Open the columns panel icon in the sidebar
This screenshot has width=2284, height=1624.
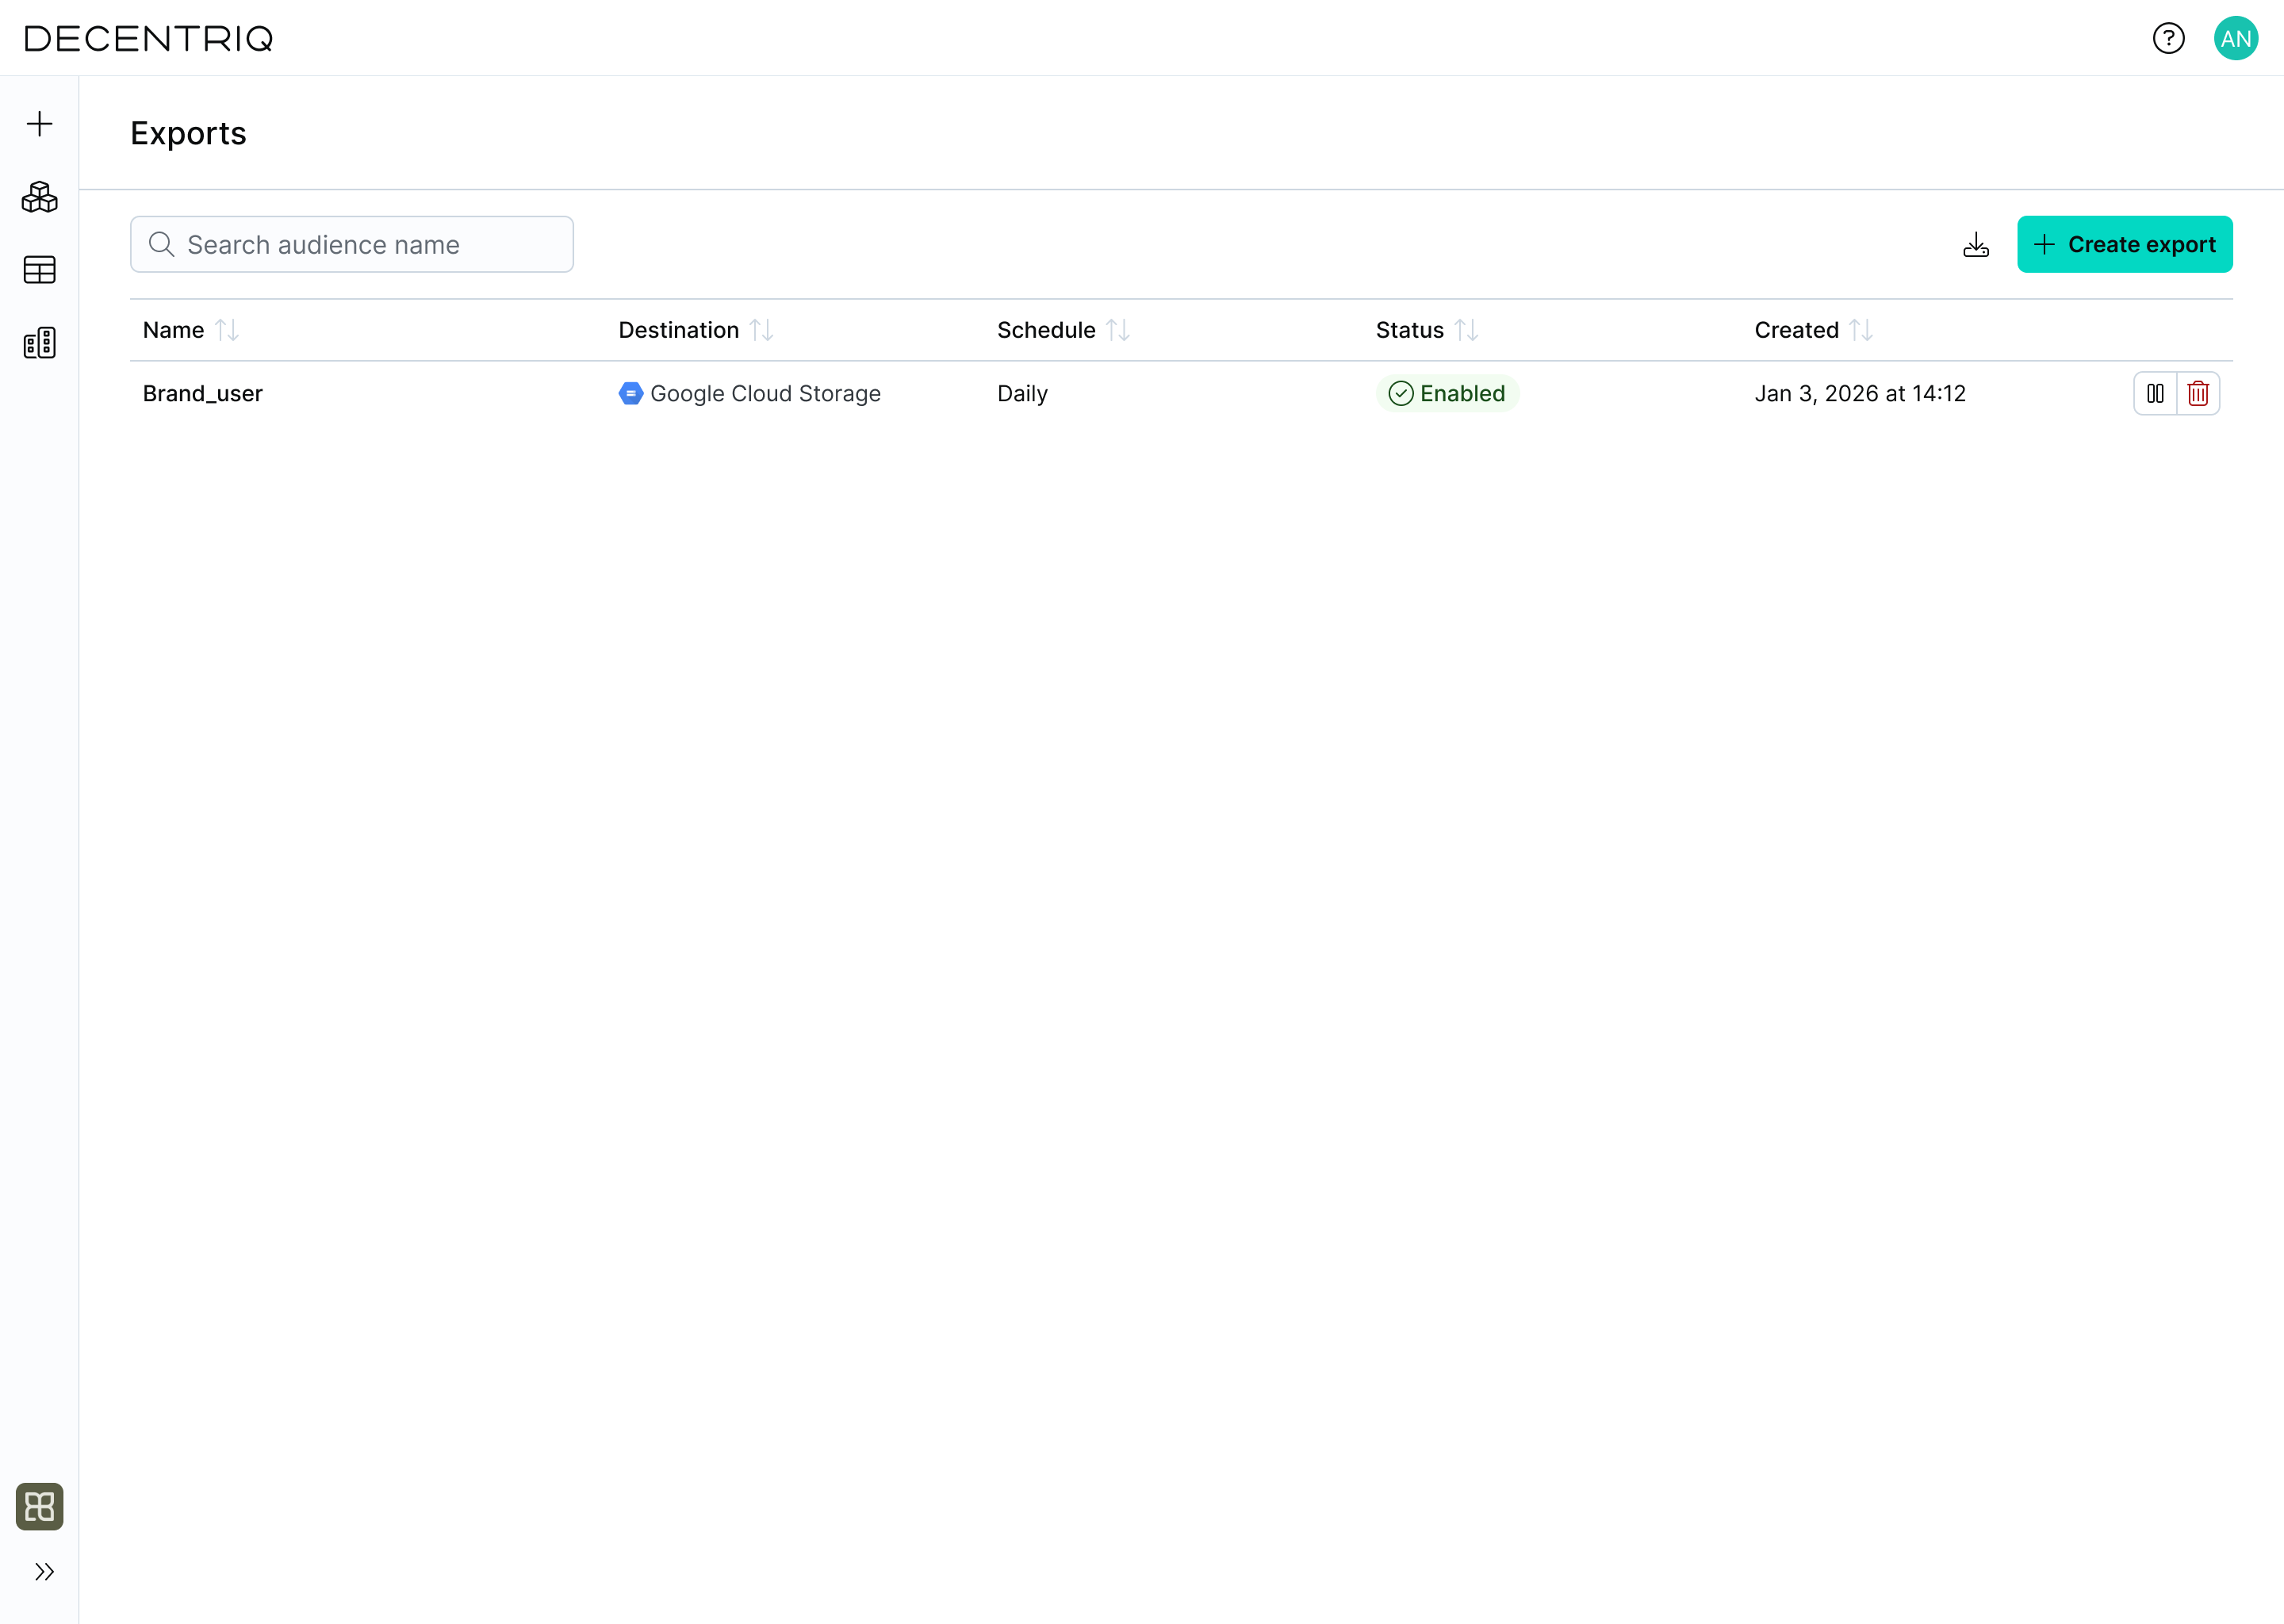tap(39, 343)
